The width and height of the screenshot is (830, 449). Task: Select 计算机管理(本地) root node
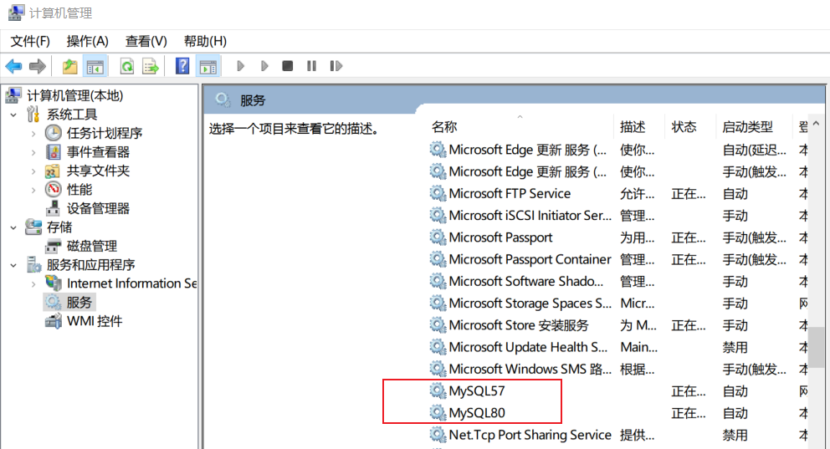click(75, 95)
